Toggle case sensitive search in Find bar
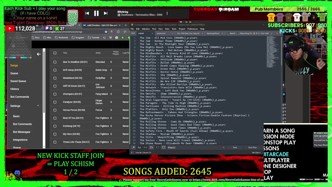332x187 pixels. pos(139,148)
